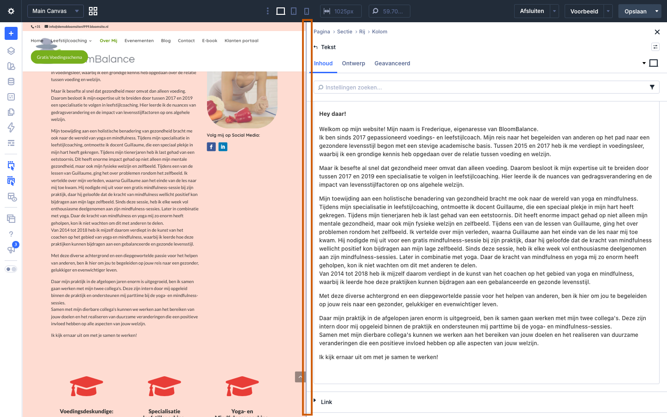Open the Opslaan dropdown arrow
This screenshot has height=417, width=667.
tap(657, 11)
